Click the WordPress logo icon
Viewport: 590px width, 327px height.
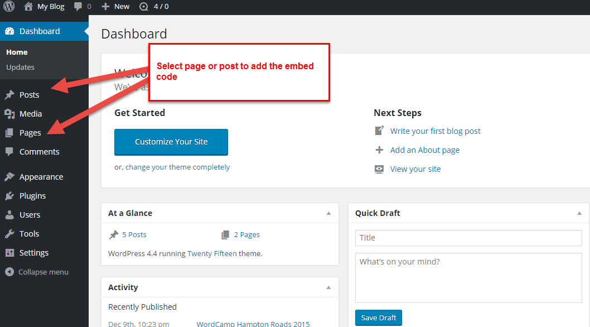click(x=9, y=7)
